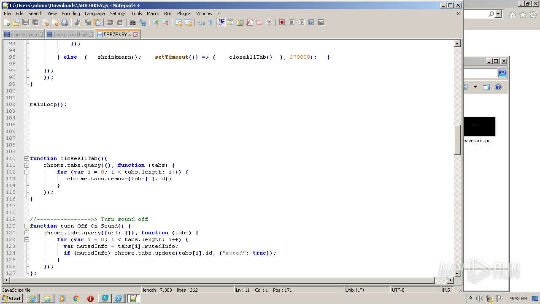Click browser Home icon in background window

[x=512, y=15]
